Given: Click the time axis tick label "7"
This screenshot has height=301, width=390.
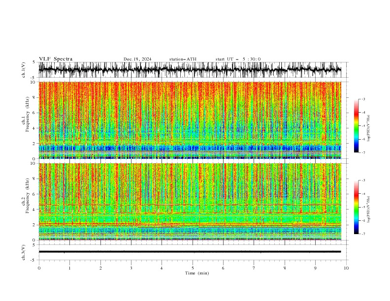Looking at the screenshot, I should click(254, 268).
